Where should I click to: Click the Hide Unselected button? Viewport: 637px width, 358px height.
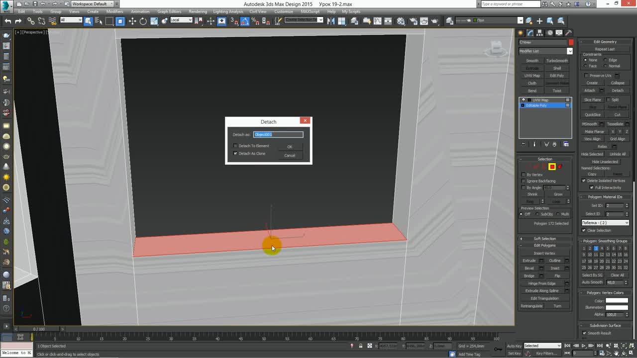point(605,162)
